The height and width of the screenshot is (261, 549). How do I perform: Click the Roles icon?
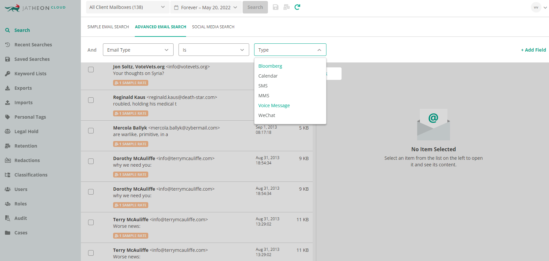click(x=8, y=204)
